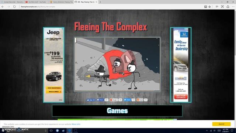Open the Honda dealership advertisement
This screenshot has width=236, height=133.
point(181,65)
